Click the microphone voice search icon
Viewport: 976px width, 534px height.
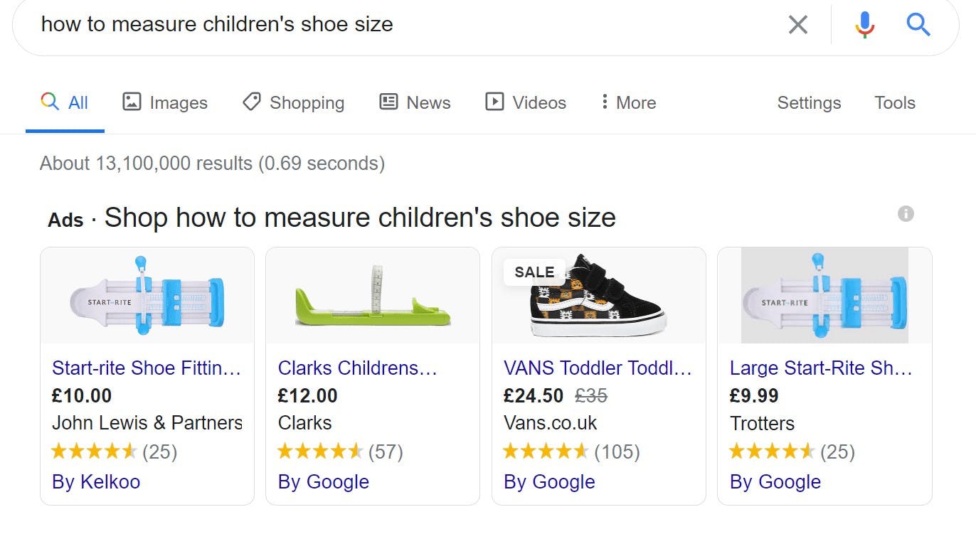(864, 25)
